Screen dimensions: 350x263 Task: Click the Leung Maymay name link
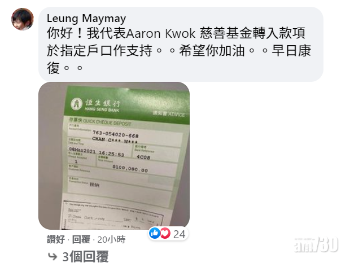(x=86, y=19)
